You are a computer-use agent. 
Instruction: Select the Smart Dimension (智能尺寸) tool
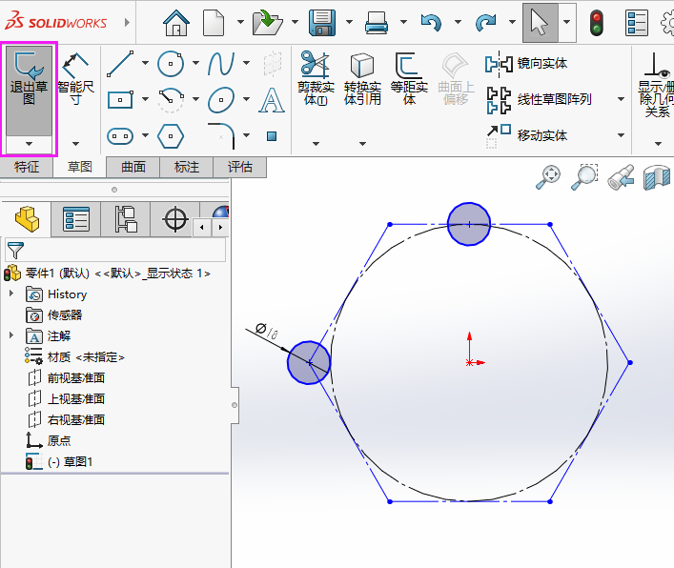75,80
